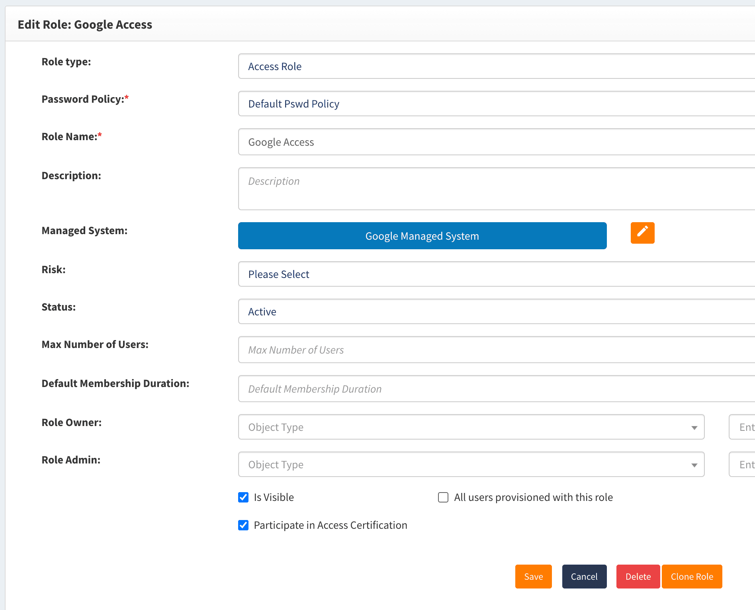The width and height of the screenshot is (755, 610).
Task: Open the Role type dropdown
Action: [x=496, y=66]
